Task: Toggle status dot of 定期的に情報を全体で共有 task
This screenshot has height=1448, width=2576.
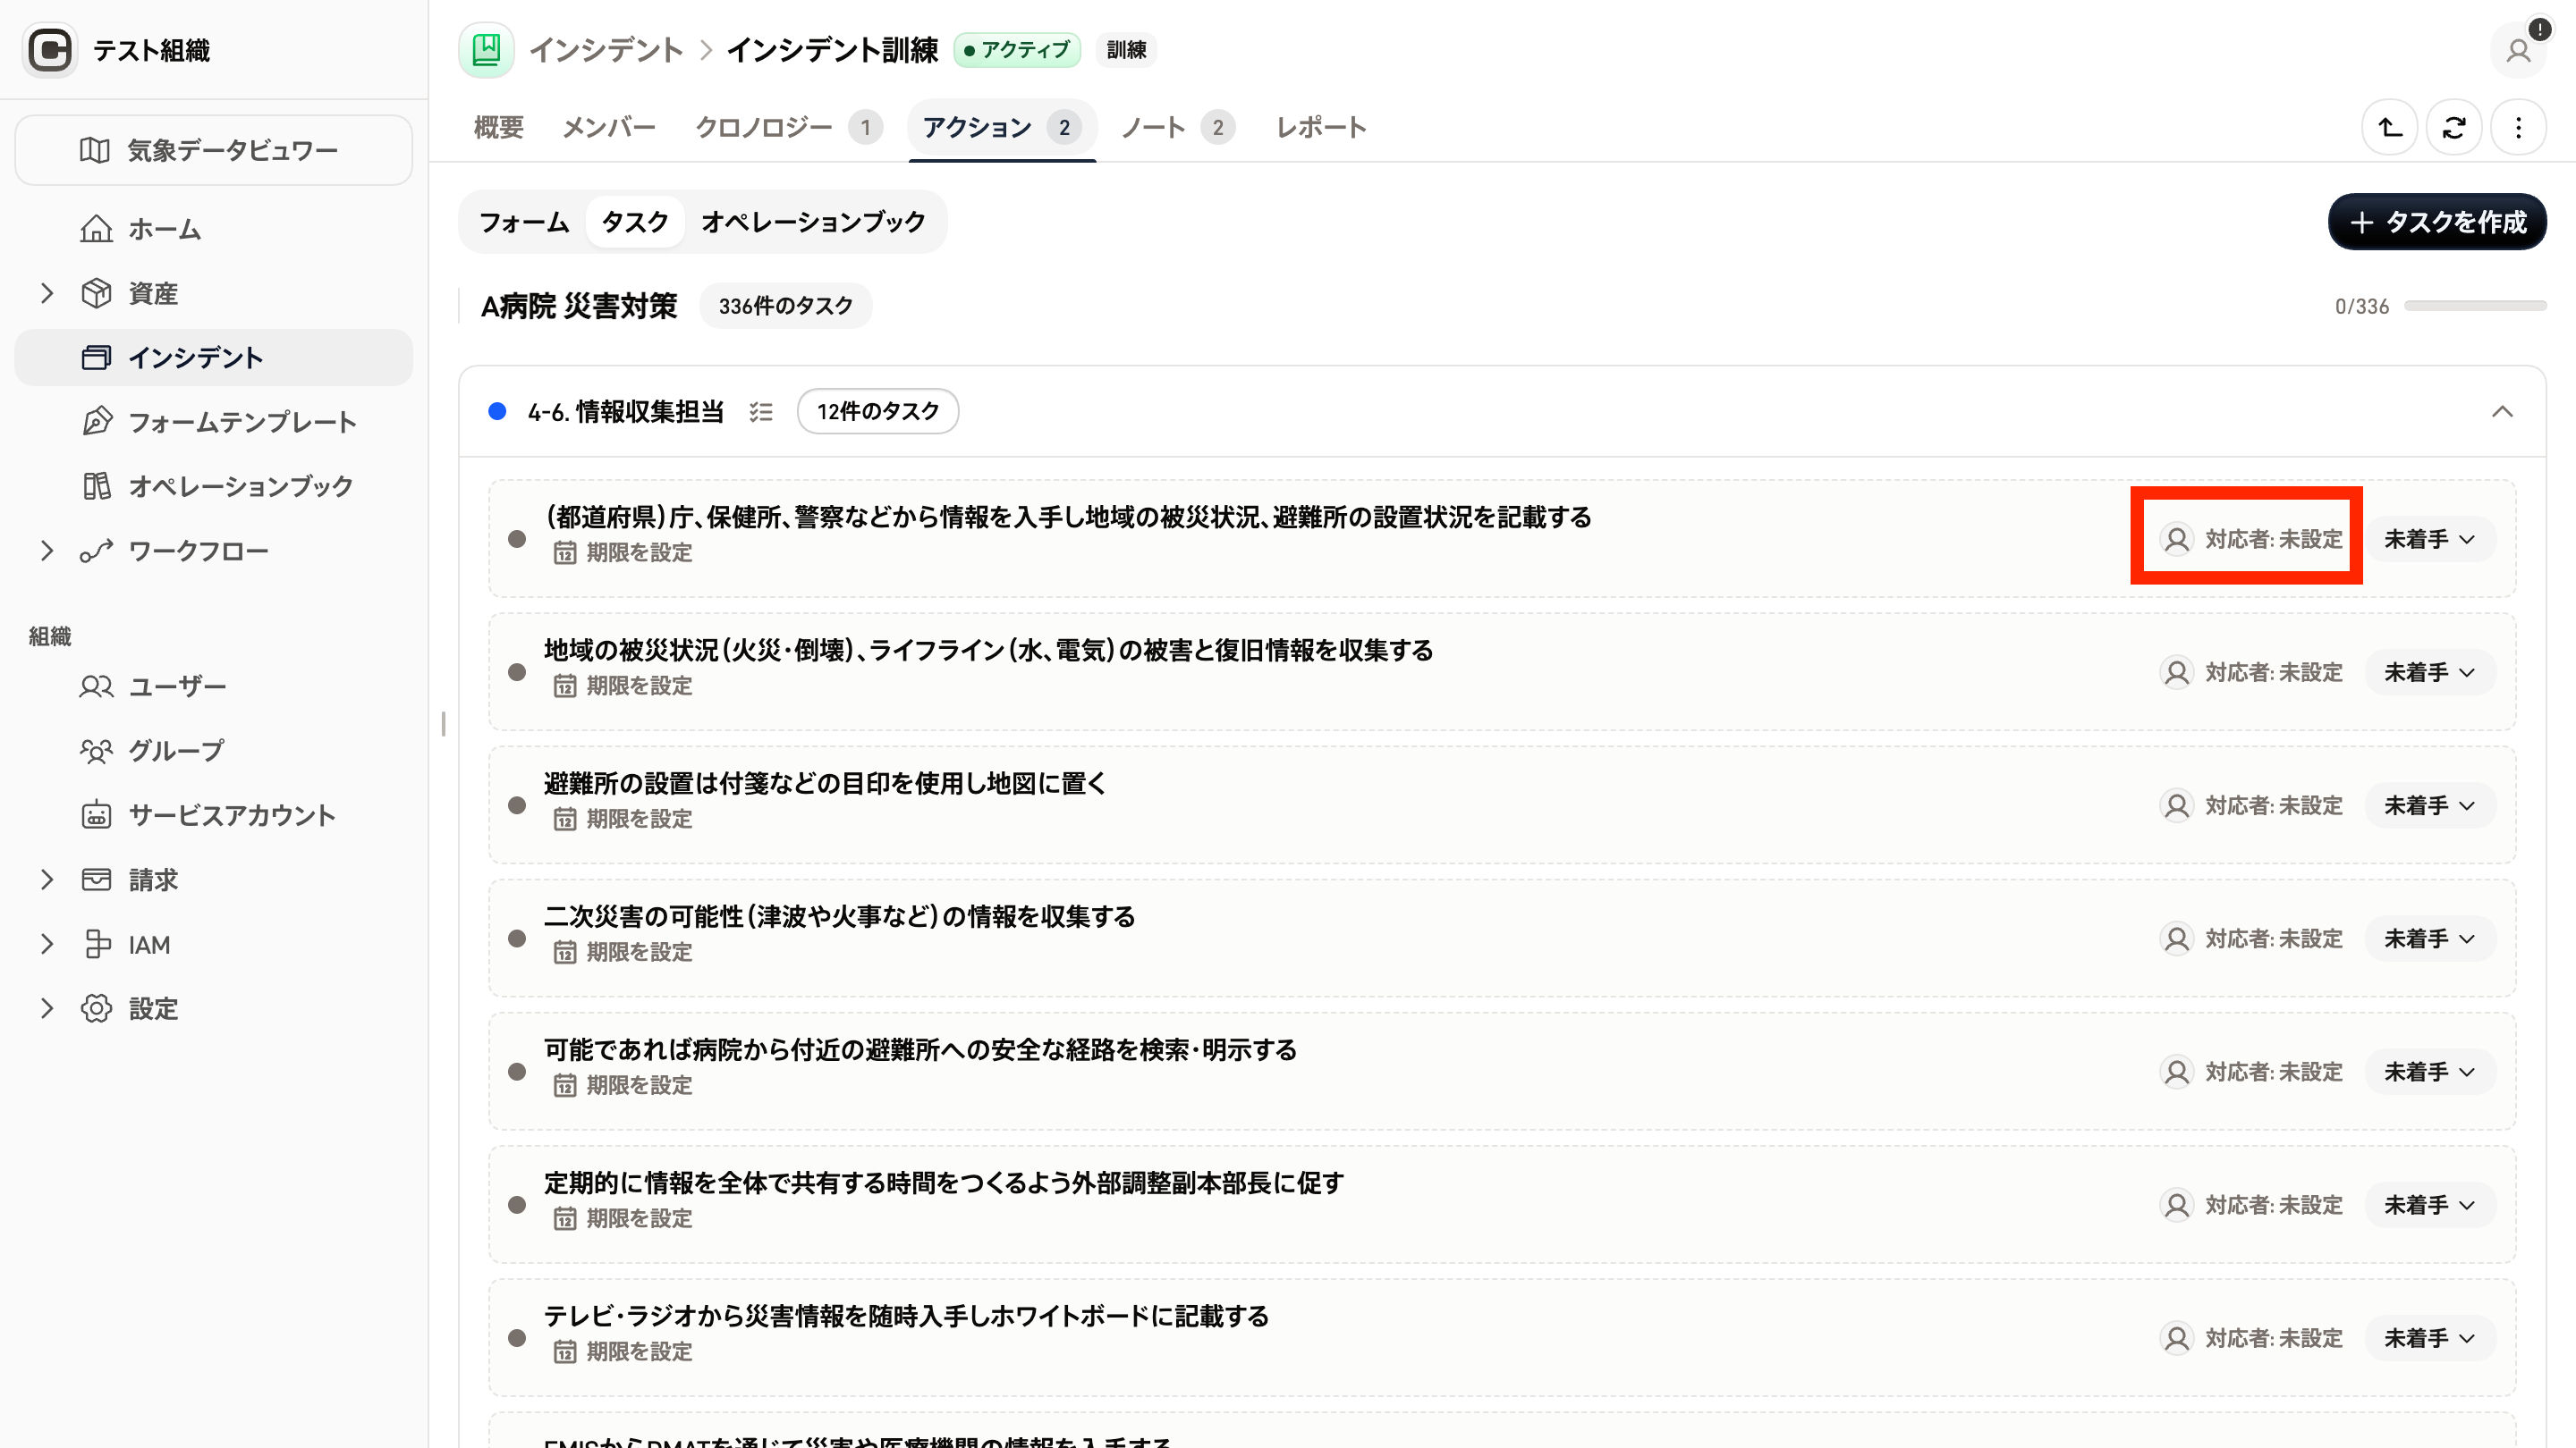Action: [x=517, y=1204]
